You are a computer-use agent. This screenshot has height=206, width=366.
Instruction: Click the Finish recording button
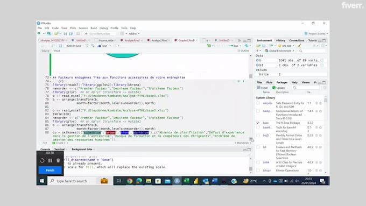tap(50, 170)
